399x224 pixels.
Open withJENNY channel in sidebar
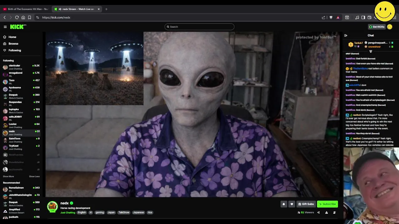pyautogui.click(x=21, y=118)
